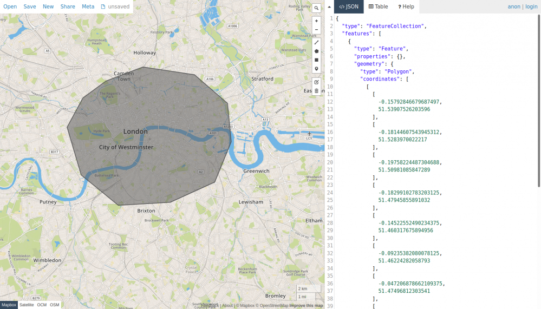Click coordinate value -0.18299102783203125
This screenshot has height=309, width=541.
pyautogui.click(x=409, y=193)
